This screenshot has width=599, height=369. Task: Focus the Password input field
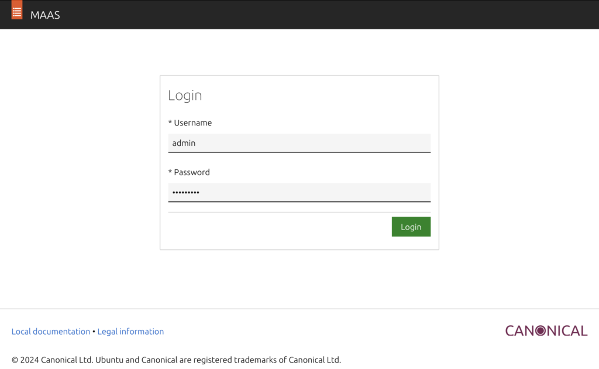tap(299, 193)
